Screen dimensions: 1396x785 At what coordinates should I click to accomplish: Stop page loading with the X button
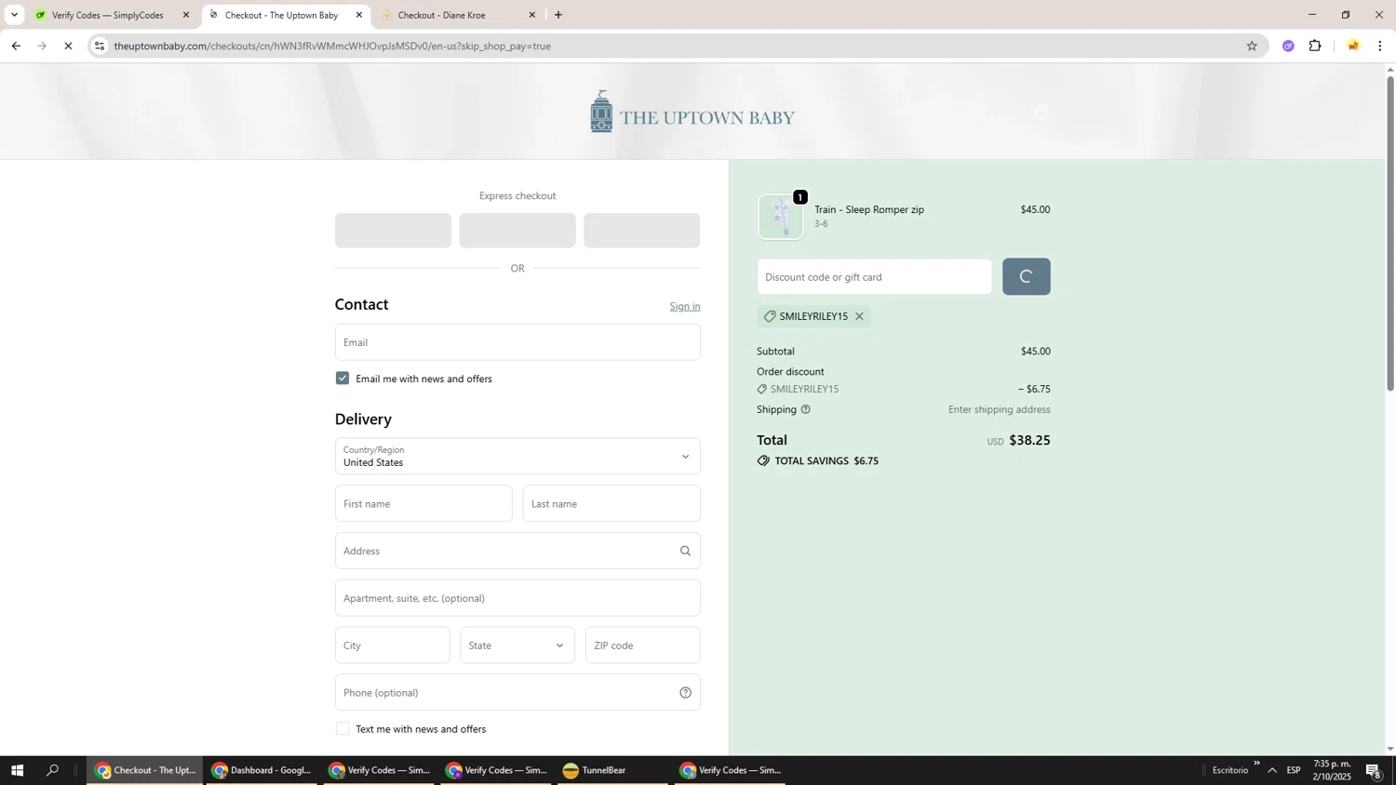coord(68,46)
